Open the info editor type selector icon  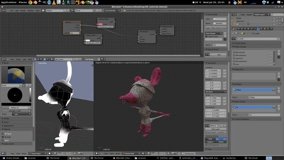pyautogui.click(x=4, y=11)
